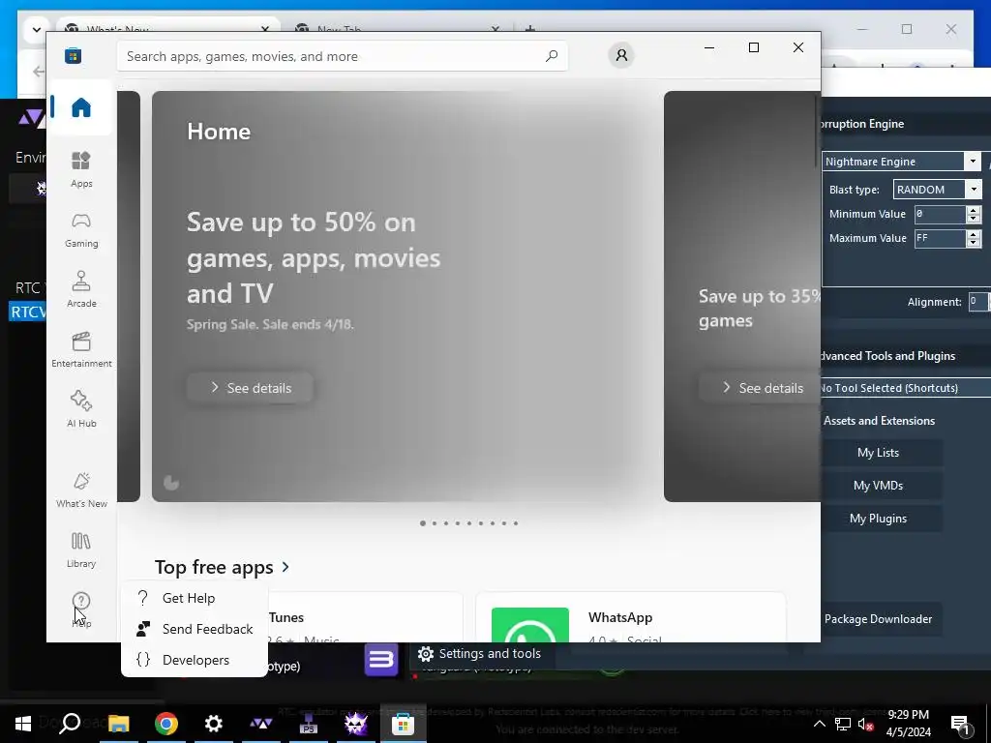Expand Top free apps chevron arrow
The height and width of the screenshot is (743, 991).
point(285,567)
